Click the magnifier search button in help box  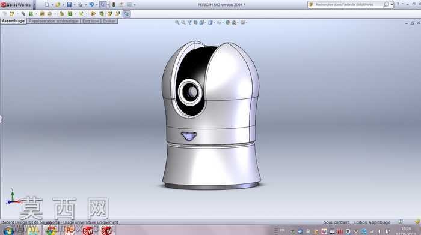pos(386,5)
